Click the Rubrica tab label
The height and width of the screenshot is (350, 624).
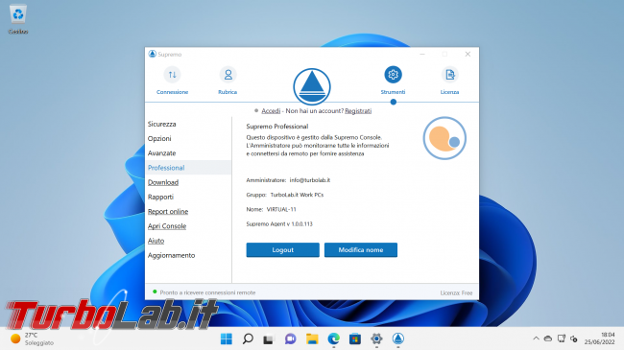[x=228, y=92]
